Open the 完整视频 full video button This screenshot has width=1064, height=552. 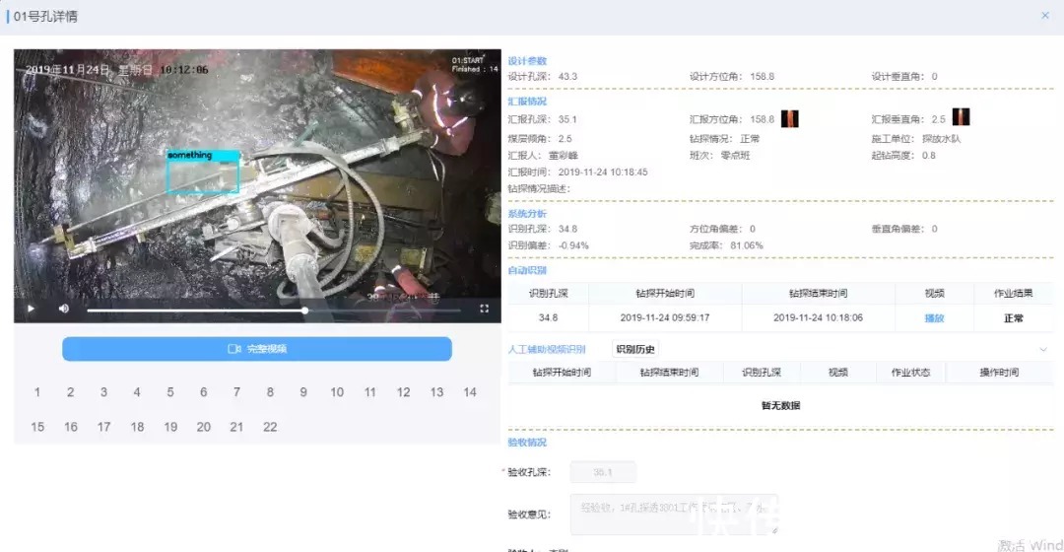point(257,349)
